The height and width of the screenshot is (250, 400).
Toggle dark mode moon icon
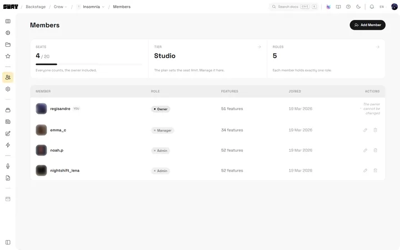[x=358, y=7]
